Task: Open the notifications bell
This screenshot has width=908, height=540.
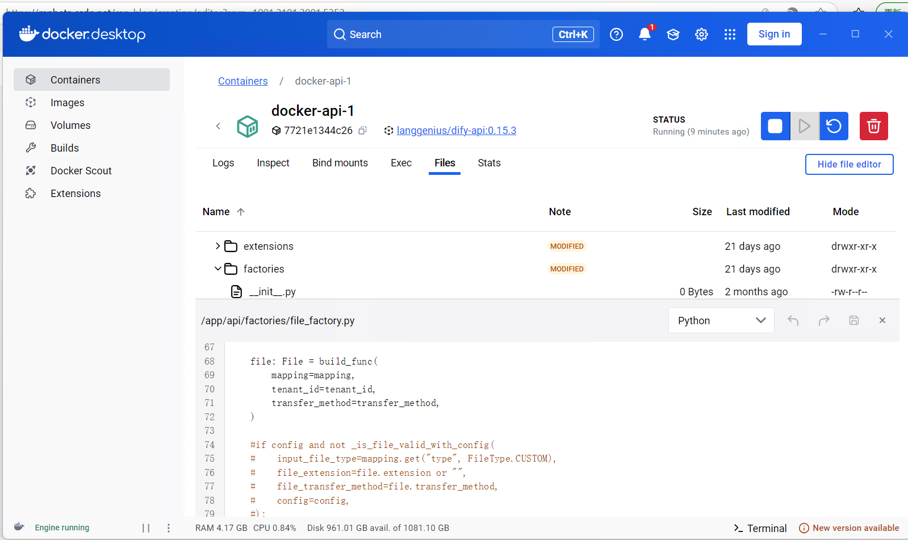Action: click(x=645, y=35)
